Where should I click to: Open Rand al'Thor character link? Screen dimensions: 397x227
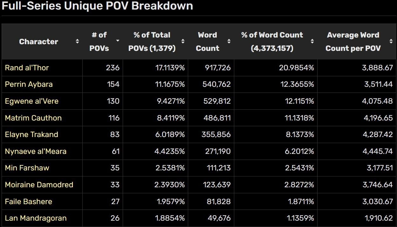27,68
